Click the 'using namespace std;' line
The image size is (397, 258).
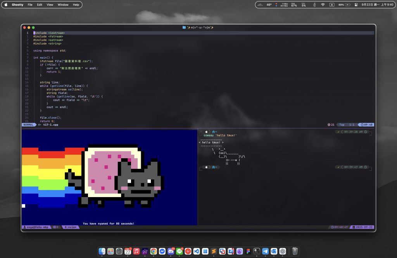coord(50,51)
